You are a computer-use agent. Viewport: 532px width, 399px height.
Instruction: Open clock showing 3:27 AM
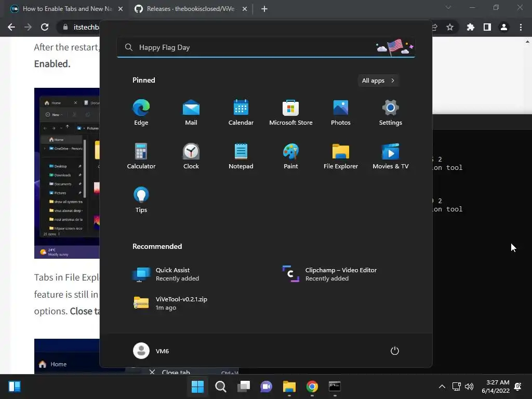[495, 387]
